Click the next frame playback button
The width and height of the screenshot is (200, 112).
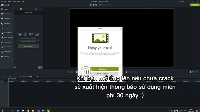pyautogui.click(x=72, y=72)
